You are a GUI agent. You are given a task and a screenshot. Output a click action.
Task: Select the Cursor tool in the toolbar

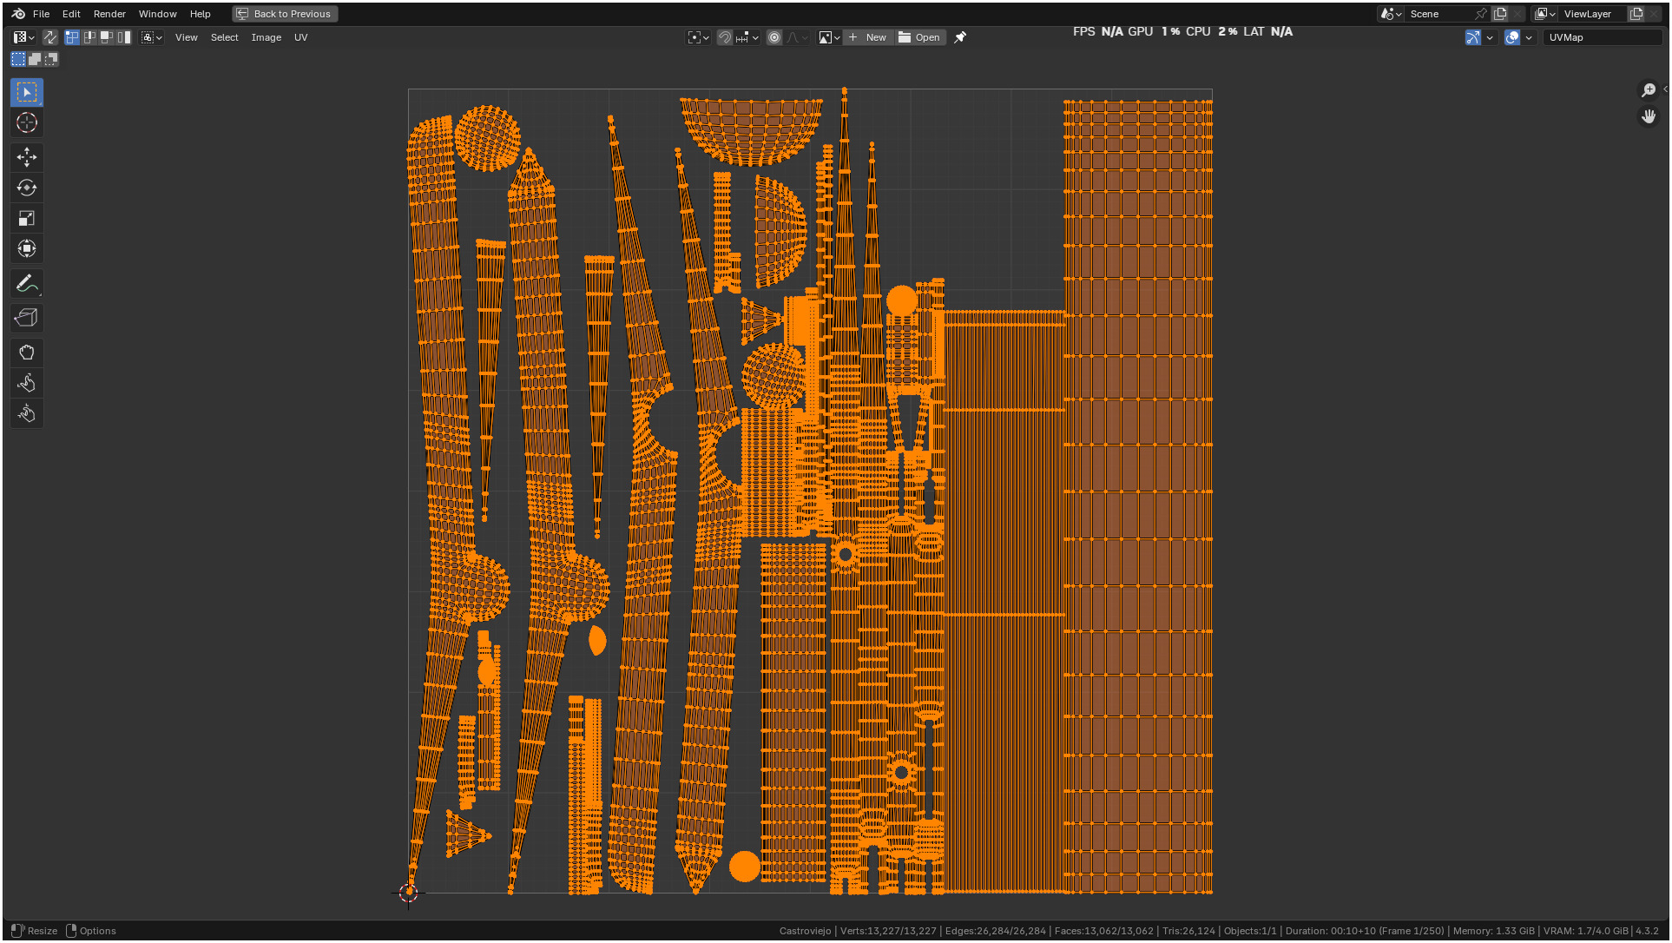(x=27, y=122)
